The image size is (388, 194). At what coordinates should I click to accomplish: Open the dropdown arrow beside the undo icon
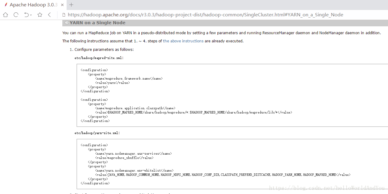pos(31,15)
